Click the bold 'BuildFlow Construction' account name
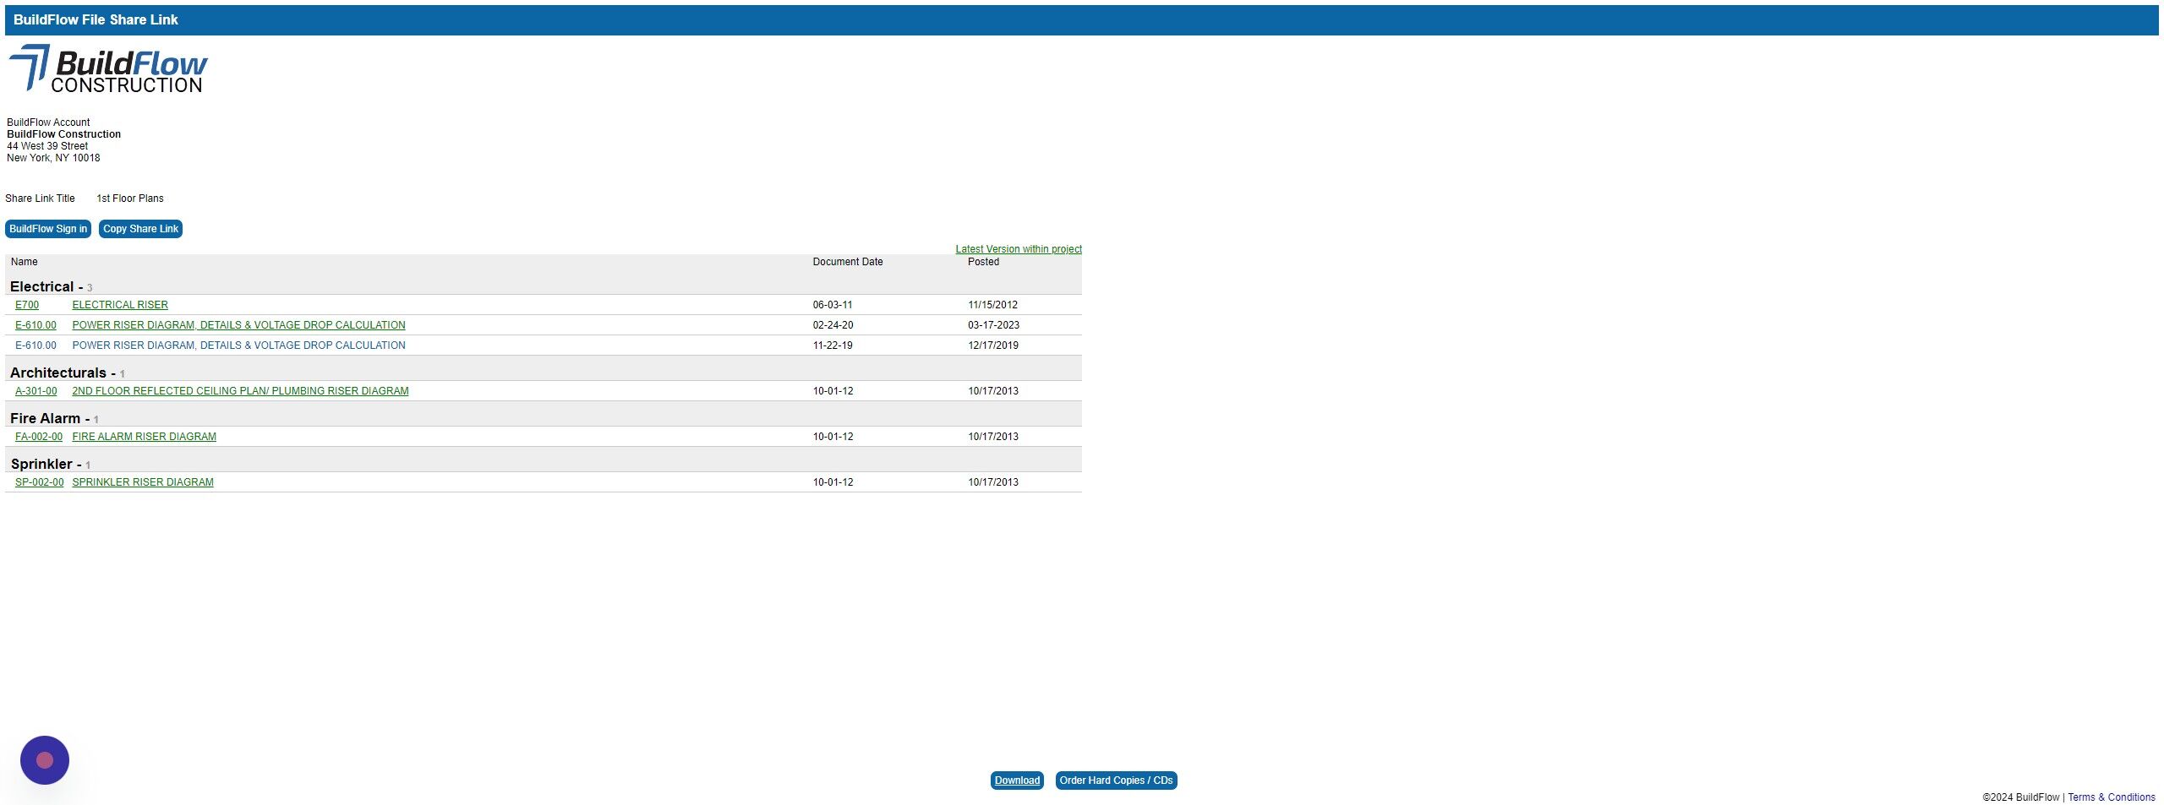 (63, 134)
